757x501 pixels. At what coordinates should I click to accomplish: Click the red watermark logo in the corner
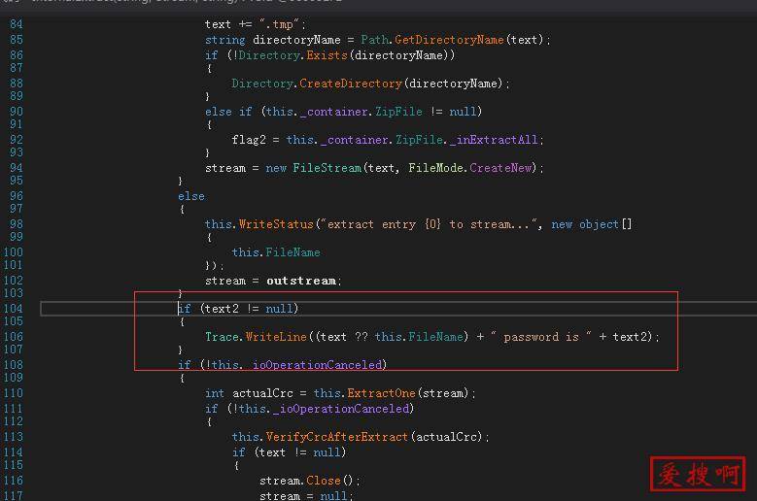(696, 473)
